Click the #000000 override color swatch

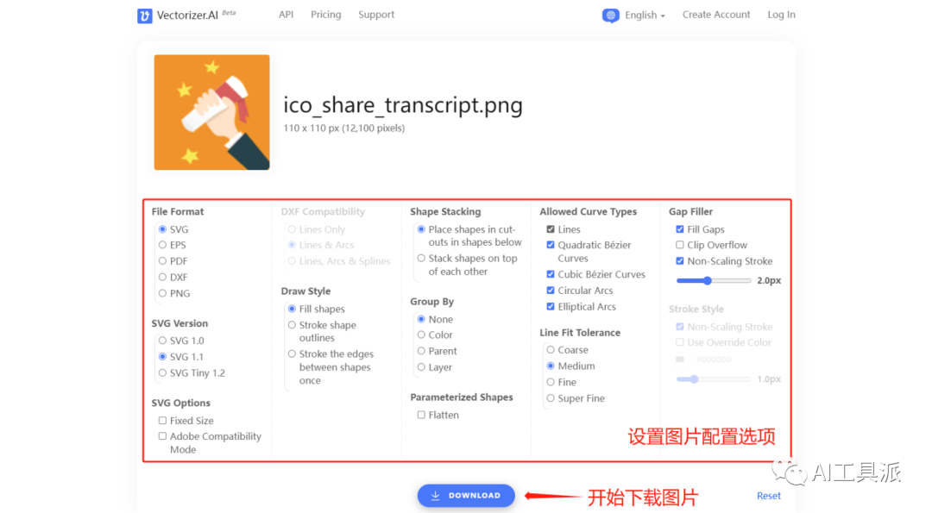coord(680,360)
